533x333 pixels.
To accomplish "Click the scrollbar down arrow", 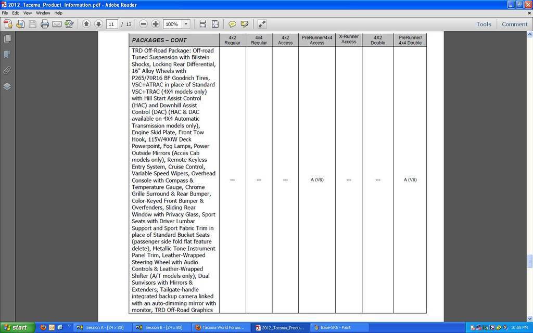I will (529, 319).
